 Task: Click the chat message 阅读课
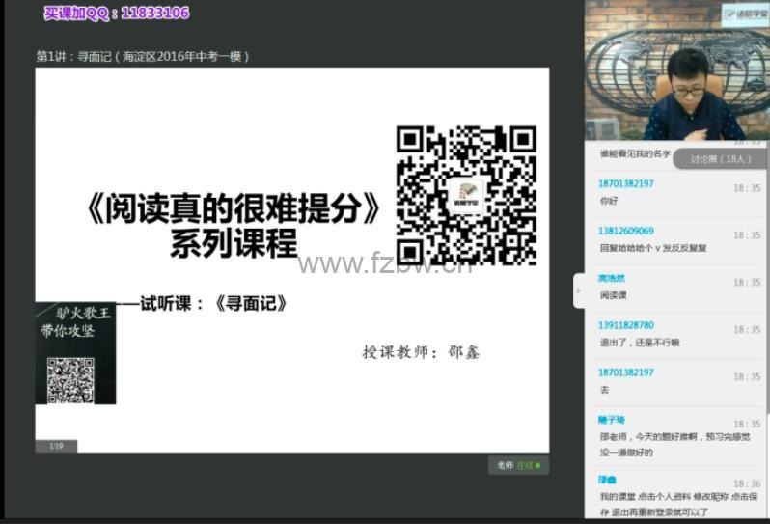pyautogui.click(x=613, y=295)
